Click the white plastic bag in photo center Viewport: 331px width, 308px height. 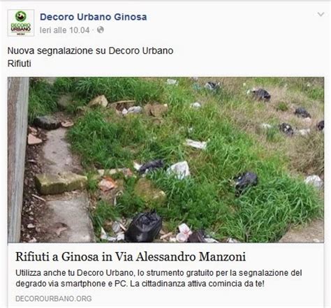179,170
